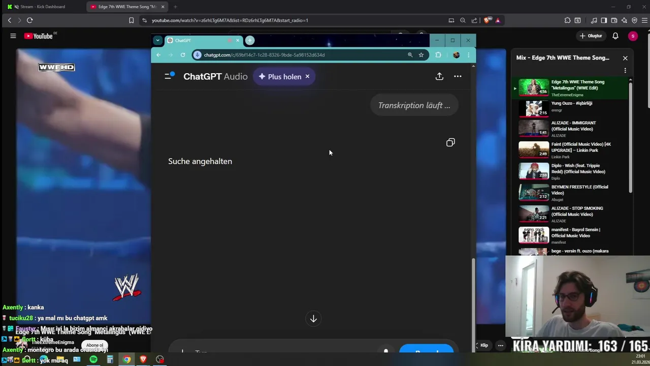Image resolution: width=650 pixels, height=366 pixels.
Task: Add a new tab in Chrome window
Action: pos(249,40)
